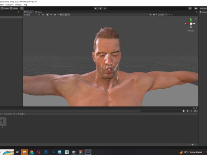Open Unity Hub cube icon in taskbar
The height and width of the screenshot is (155, 207).
click(74, 152)
